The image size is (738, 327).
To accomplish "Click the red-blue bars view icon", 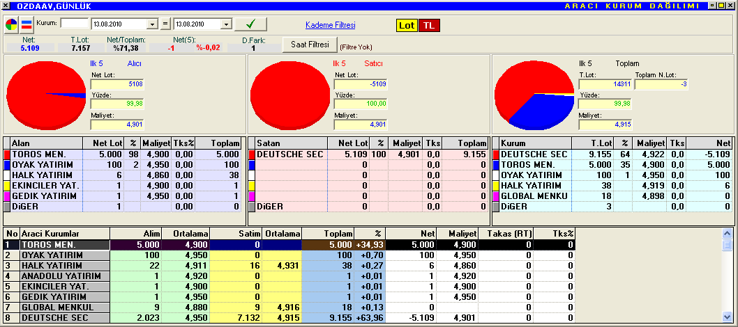I will 27,25.
